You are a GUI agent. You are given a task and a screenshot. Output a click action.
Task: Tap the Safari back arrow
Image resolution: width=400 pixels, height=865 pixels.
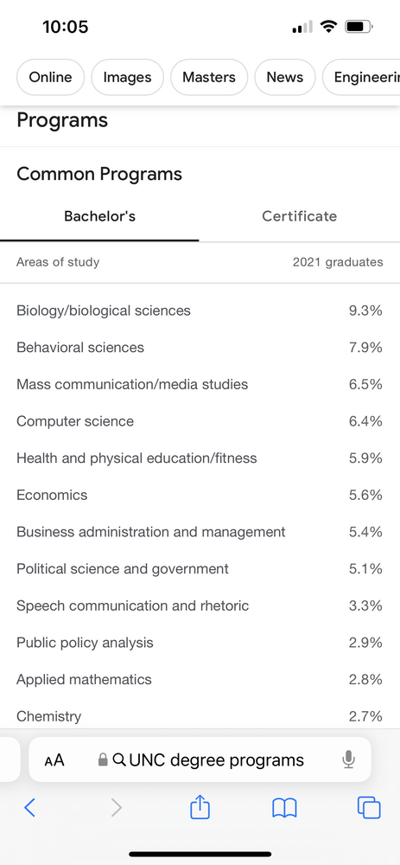click(29, 808)
